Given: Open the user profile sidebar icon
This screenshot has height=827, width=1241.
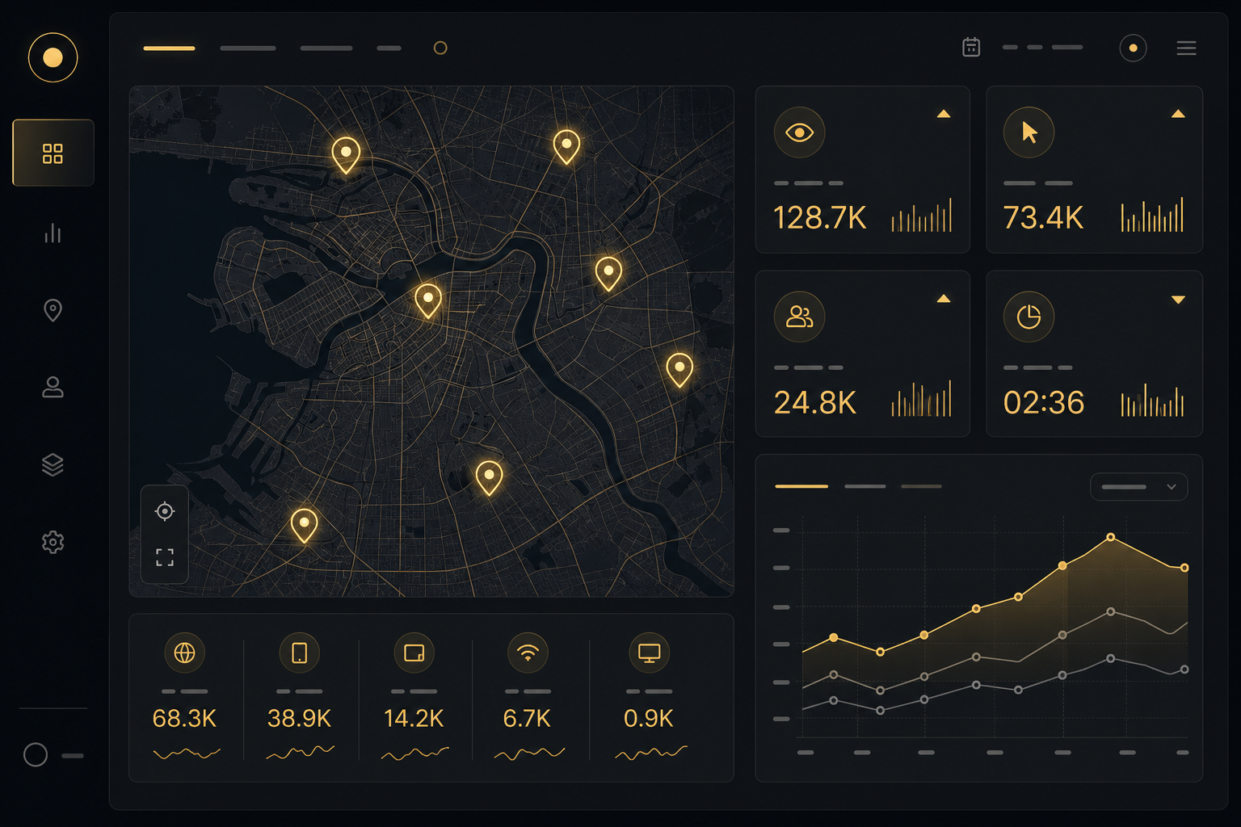Looking at the screenshot, I should [53, 387].
